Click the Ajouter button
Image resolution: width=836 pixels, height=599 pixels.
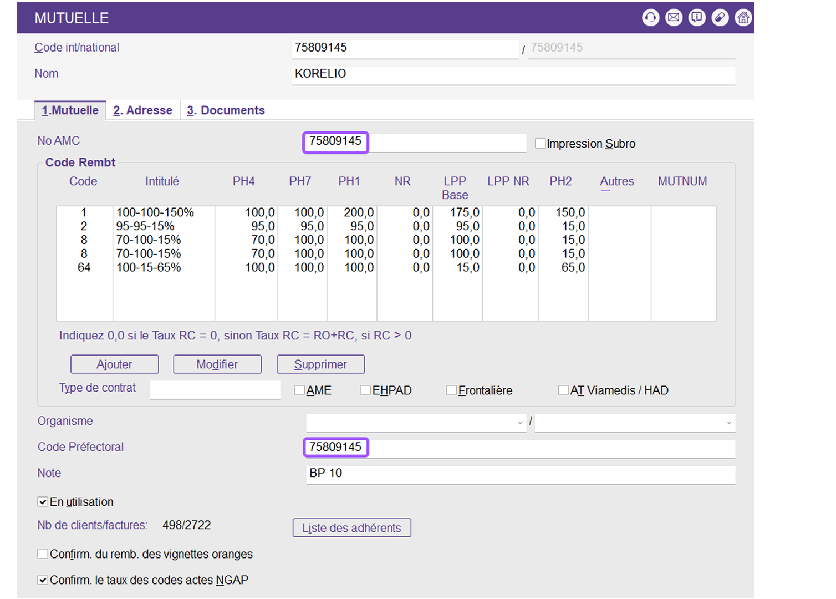point(114,364)
